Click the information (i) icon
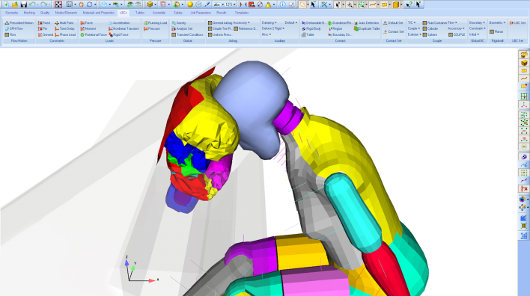The width and height of the screenshot is (530, 296). coord(282,4)
